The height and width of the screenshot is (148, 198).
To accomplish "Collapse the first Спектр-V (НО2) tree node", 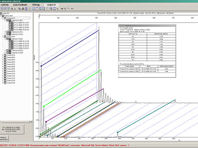I will click(6, 21).
